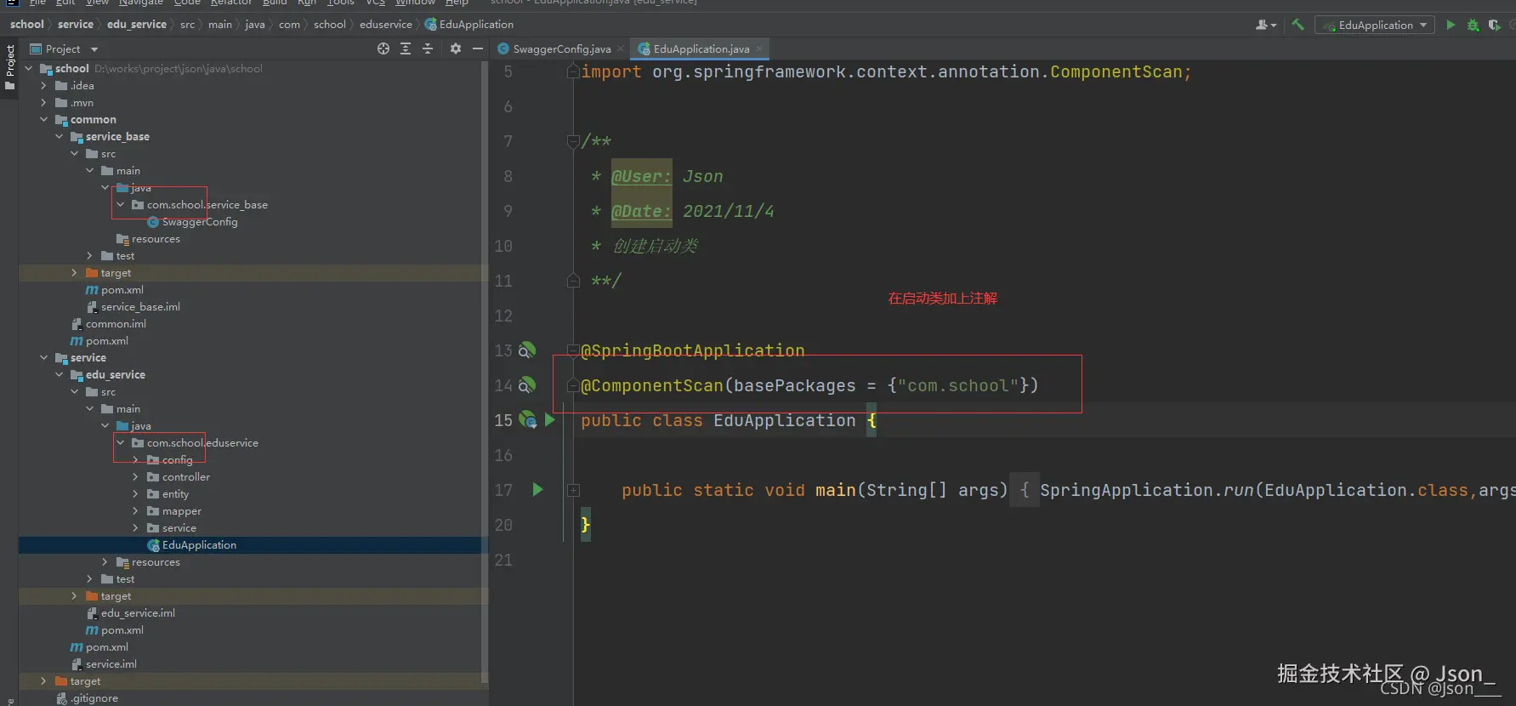Fold the Javadoc comment at line 7

coord(573,141)
